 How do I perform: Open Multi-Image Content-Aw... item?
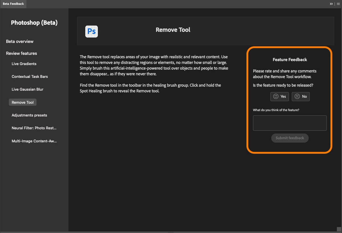point(34,141)
